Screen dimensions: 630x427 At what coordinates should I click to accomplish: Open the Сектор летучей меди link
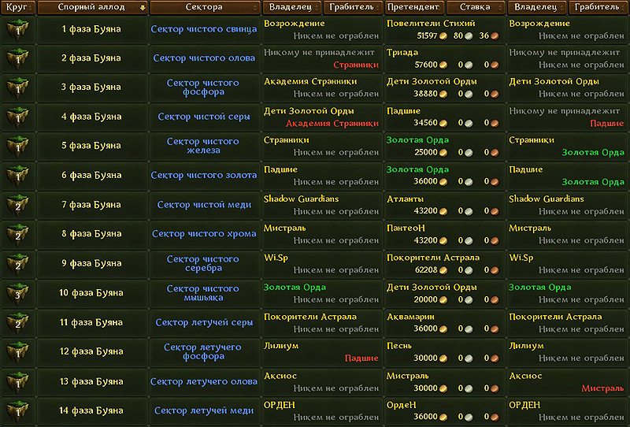[x=204, y=411]
